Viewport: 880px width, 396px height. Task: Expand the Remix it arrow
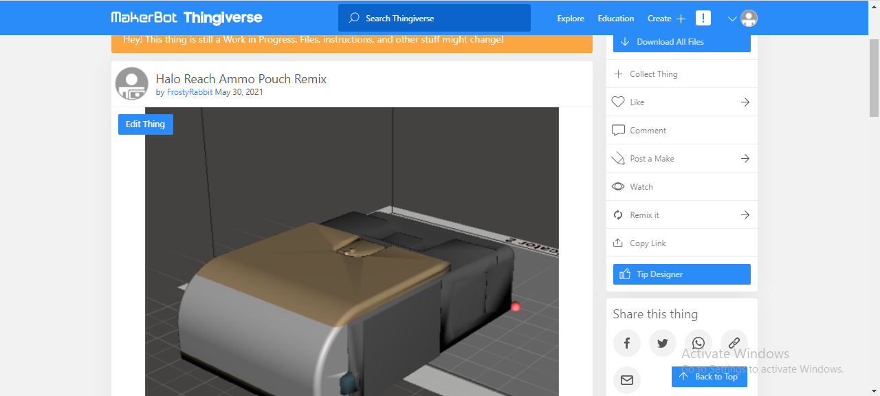[745, 215]
